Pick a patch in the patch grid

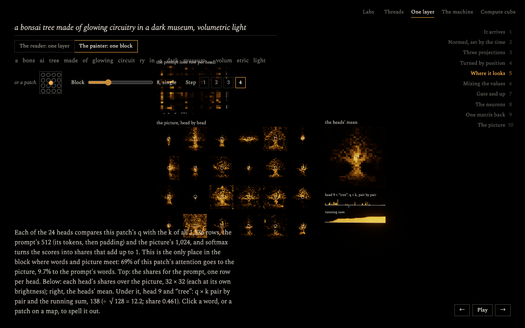[51, 83]
